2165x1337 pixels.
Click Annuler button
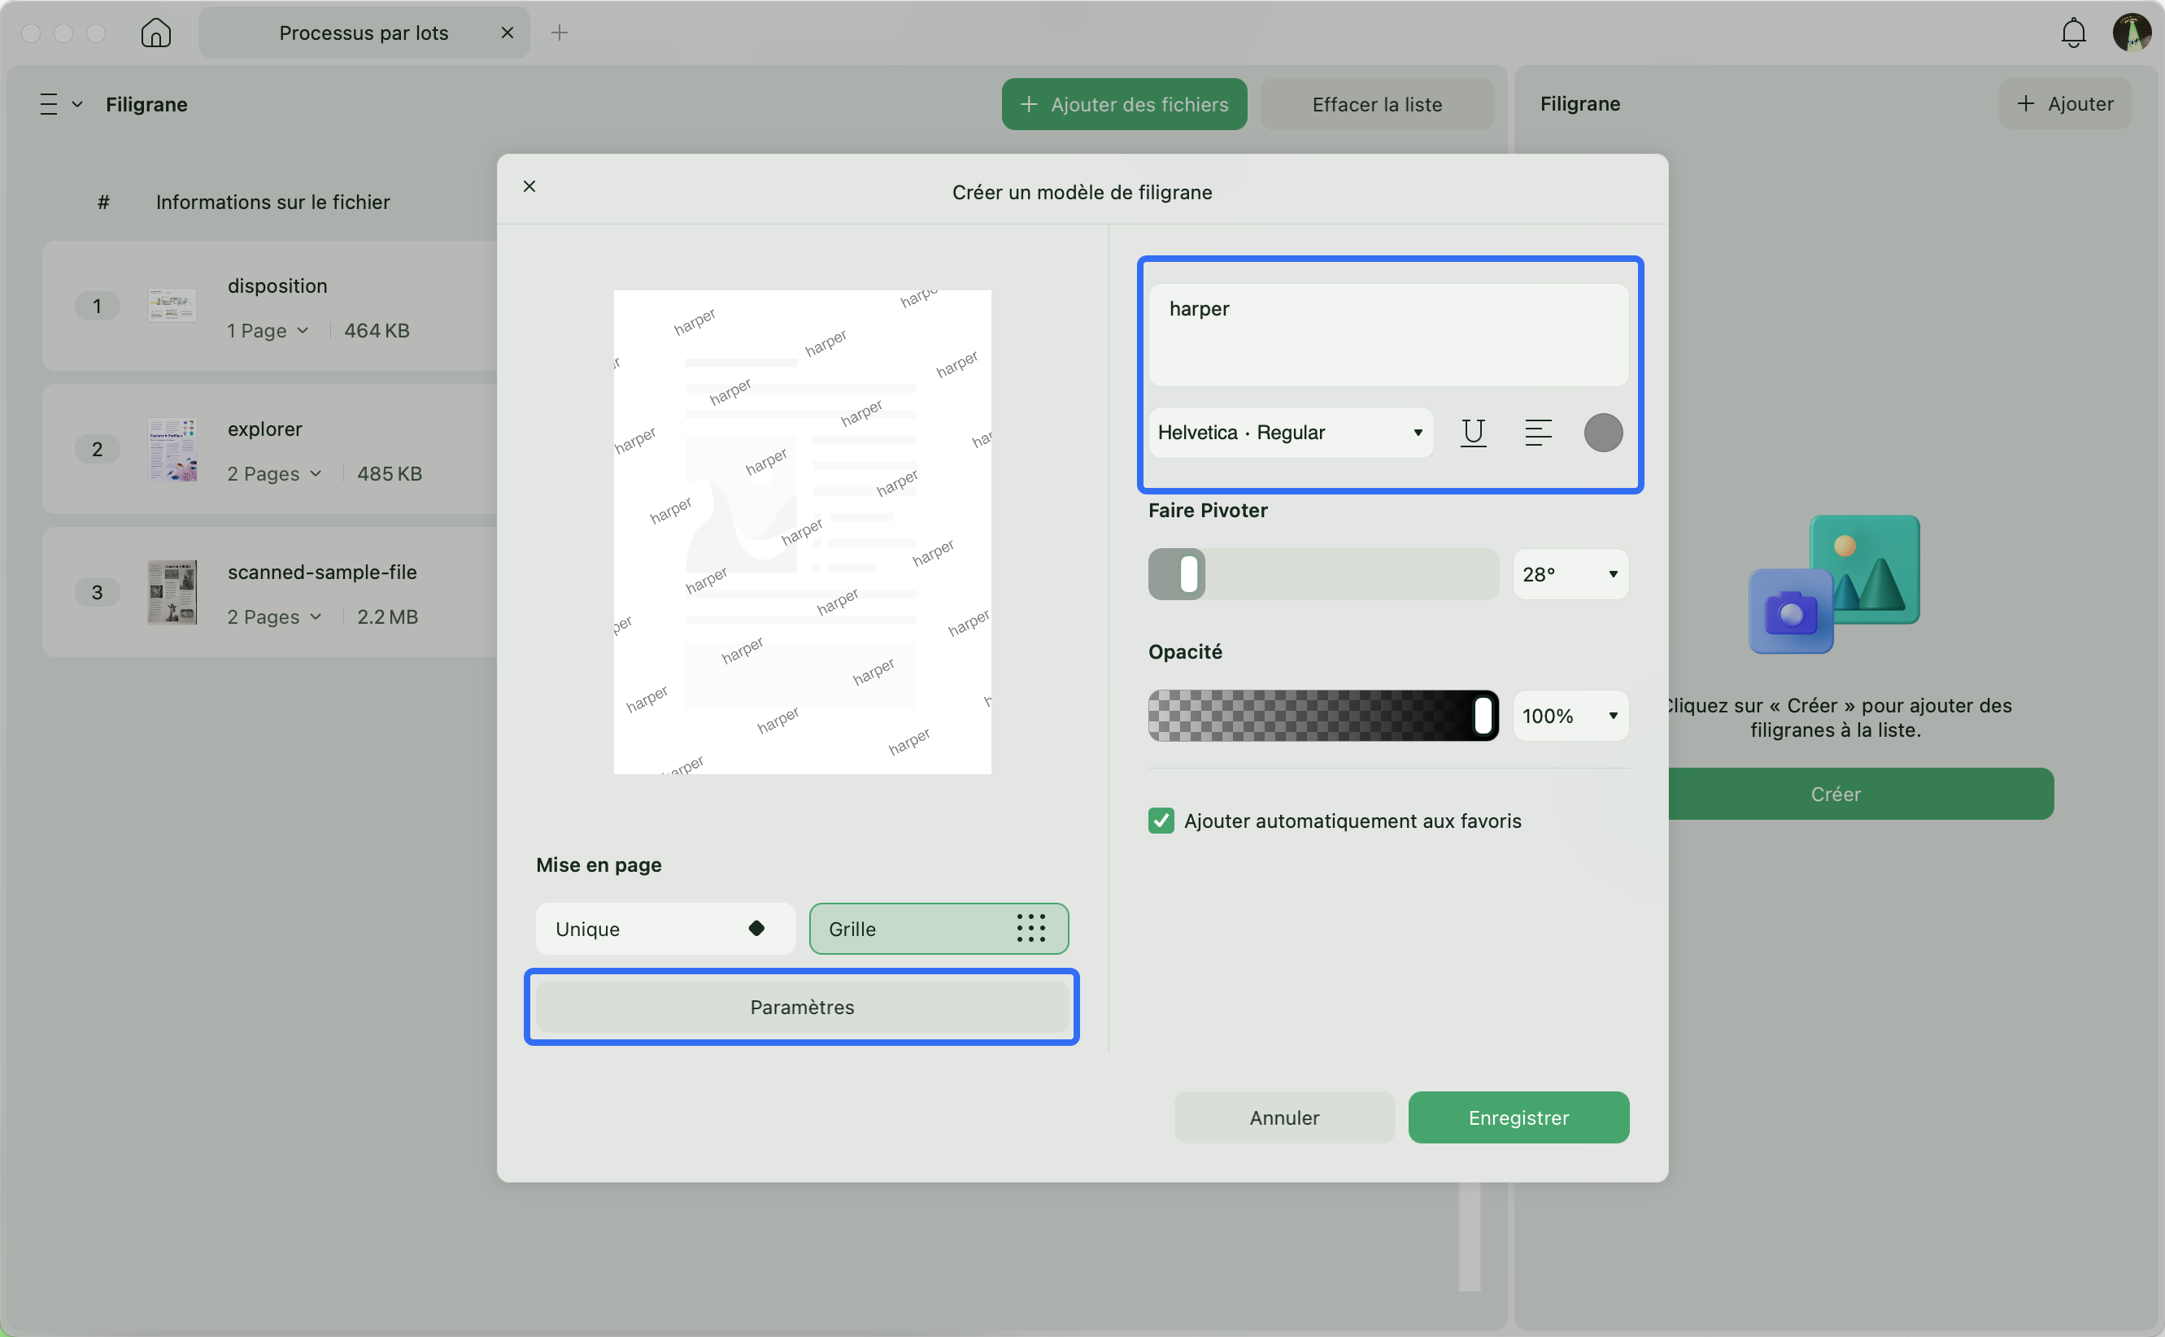1283,1117
